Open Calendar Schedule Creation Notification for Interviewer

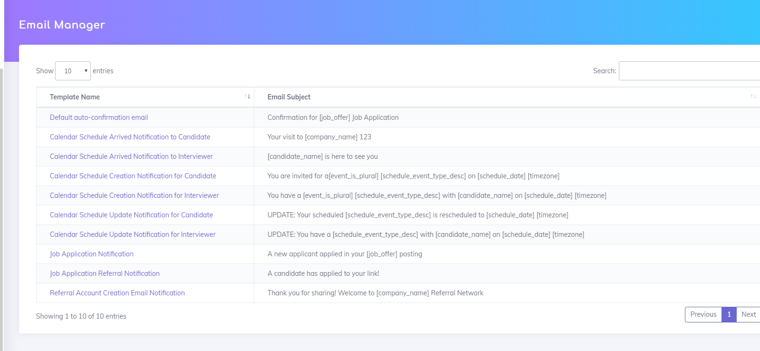[135, 195]
